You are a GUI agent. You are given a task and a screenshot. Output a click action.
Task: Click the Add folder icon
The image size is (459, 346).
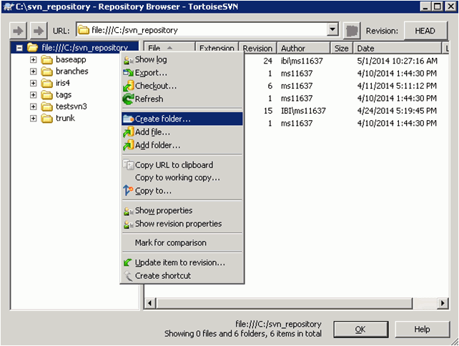pos(128,146)
